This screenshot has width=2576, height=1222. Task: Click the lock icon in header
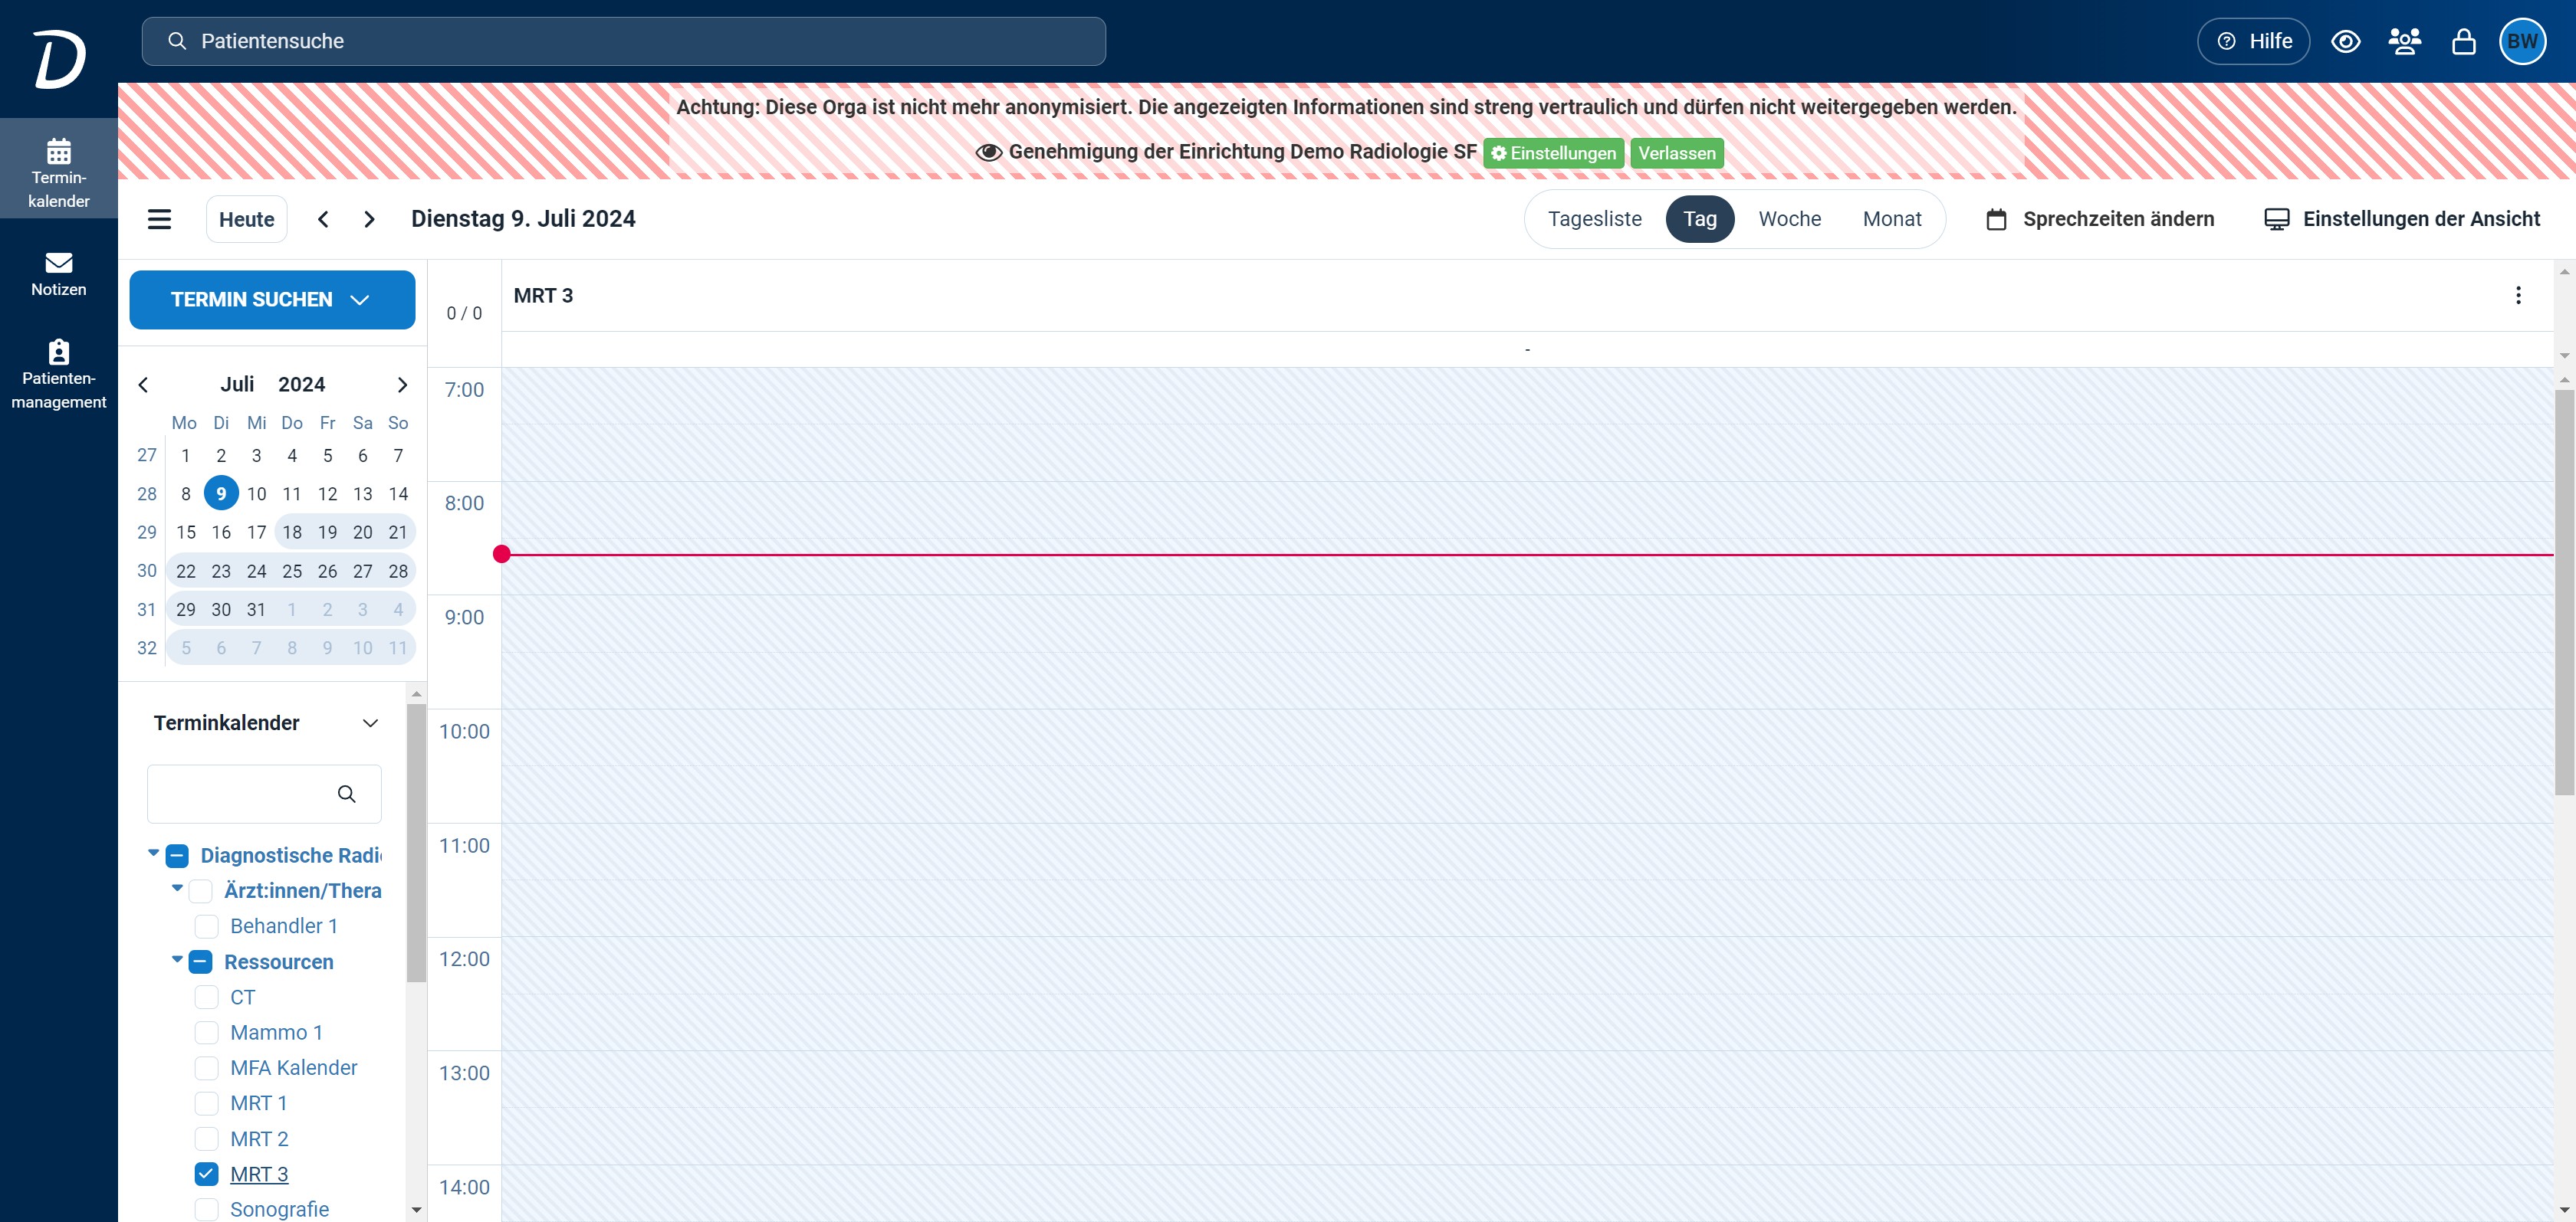click(2463, 42)
